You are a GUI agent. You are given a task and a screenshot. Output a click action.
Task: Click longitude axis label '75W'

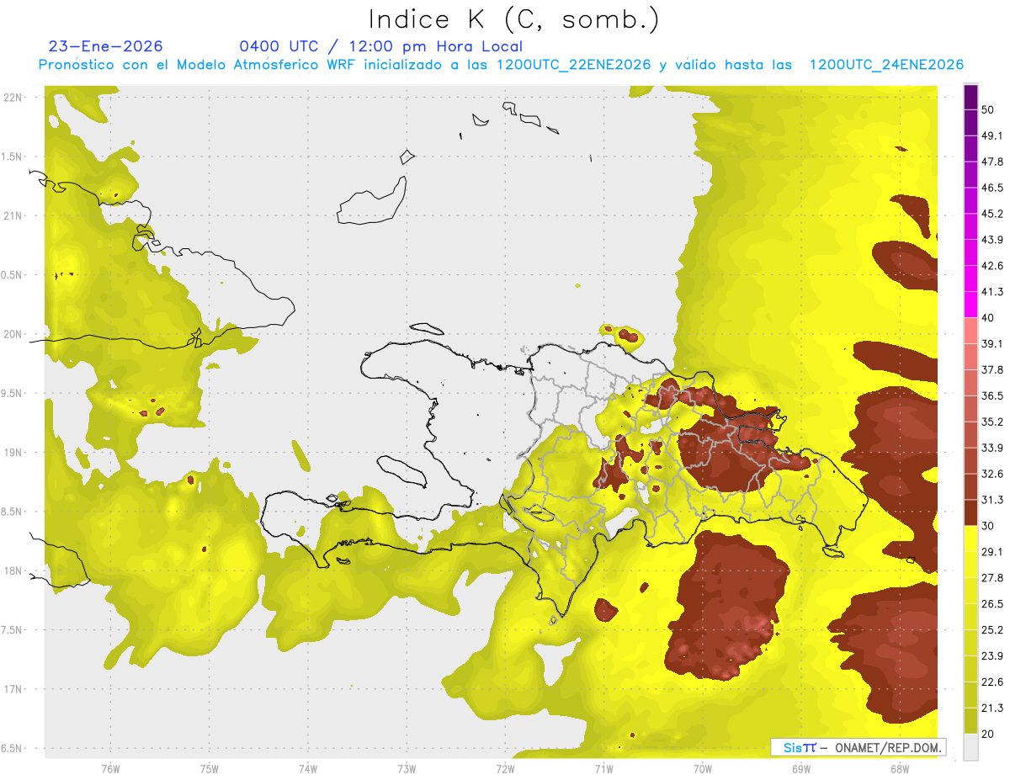coord(209,768)
